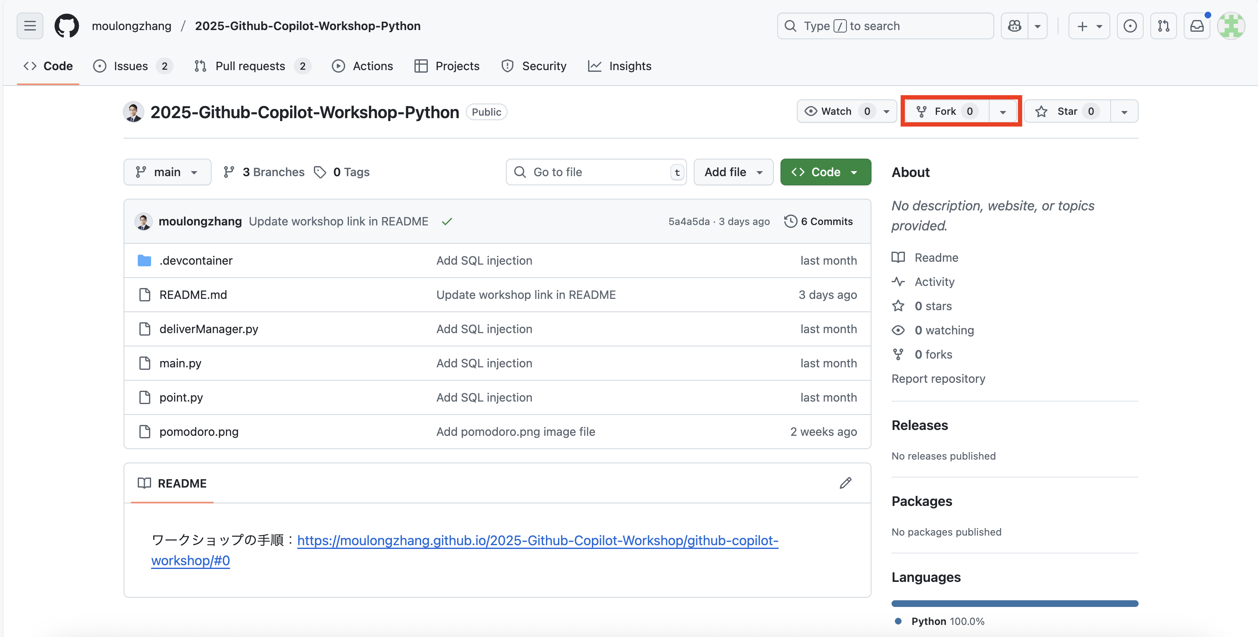Screen dimensions: 1258x637
Task: Open the Releases heading
Action: 920,425
